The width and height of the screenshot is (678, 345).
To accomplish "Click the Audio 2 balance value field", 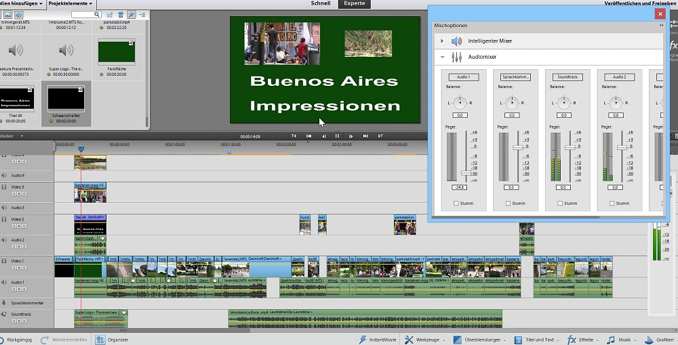I will (x=616, y=115).
